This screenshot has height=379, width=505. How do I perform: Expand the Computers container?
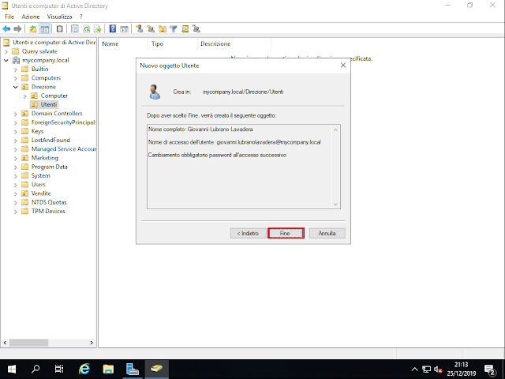[x=16, y=78]
